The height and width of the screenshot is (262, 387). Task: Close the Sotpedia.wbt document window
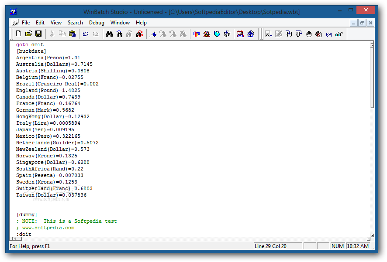[x=370, y=23]
